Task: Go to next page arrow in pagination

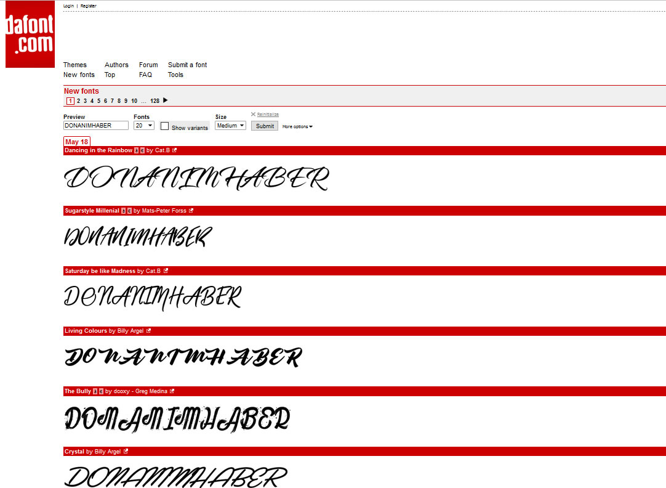Action: tap(165, 100)
